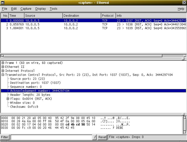Screen dimensions: 187x142
Task: Click time value 1.884001 in packet list
Action: [16, 28]
